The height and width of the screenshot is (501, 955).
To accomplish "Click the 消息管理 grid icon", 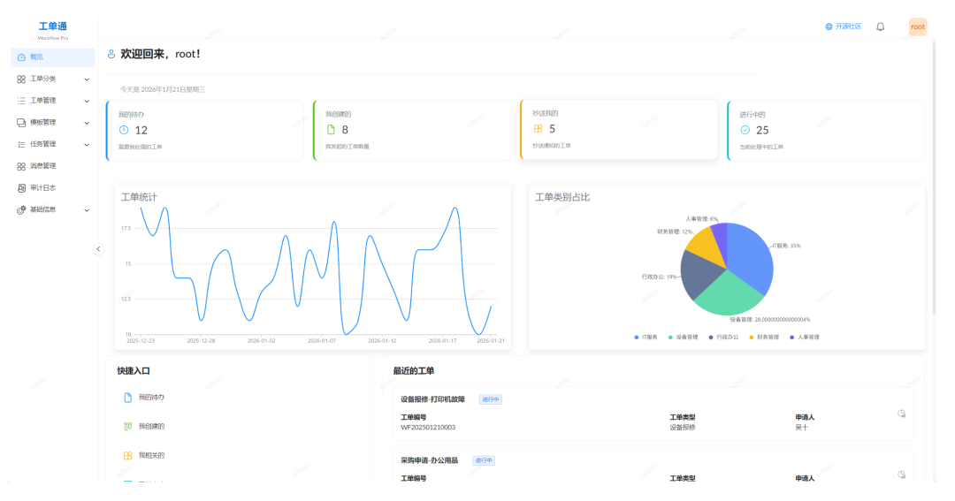I will click(x=21, y=166).
